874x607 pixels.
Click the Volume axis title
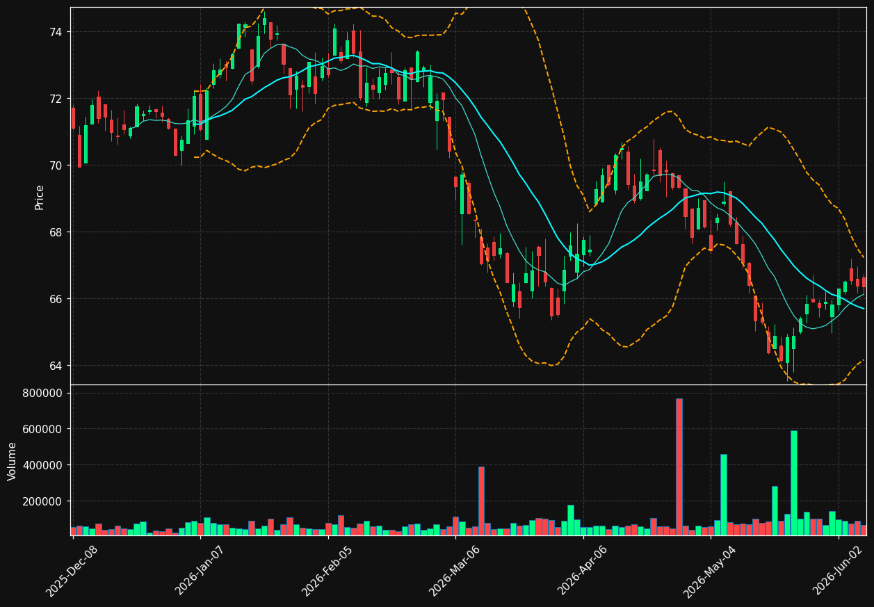tap(12, 460)
